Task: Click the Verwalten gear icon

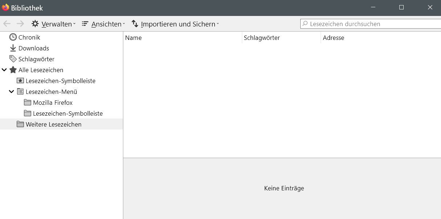Action: pos(35,24)
